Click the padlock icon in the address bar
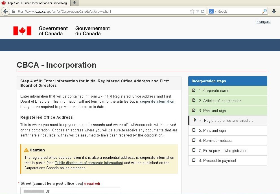This screenshot has height=194, width=280. (x=13, y=12)
